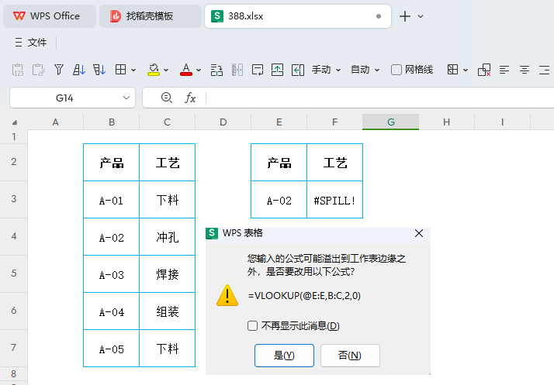Open the 手动 dropdown

coord(326,70)
